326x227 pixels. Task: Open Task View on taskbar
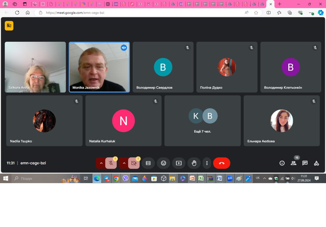[x=86, y=178]
